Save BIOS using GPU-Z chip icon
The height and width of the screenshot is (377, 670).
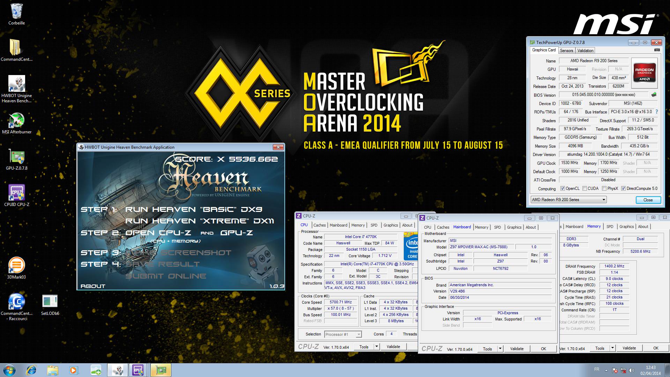[654, 94]
